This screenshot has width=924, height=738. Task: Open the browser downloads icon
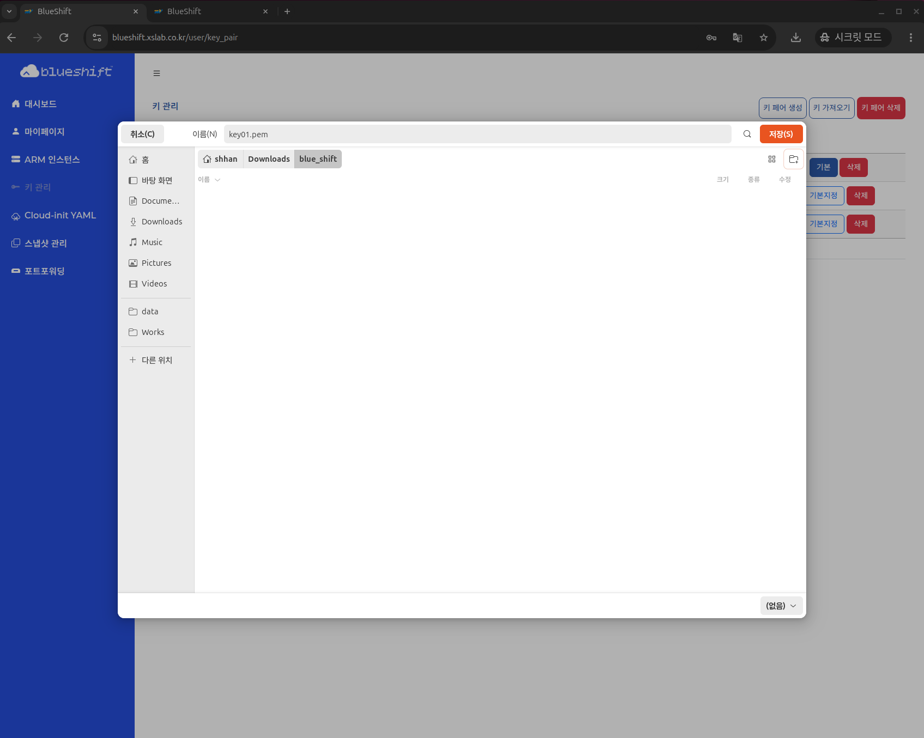click(x=795, y=38)
